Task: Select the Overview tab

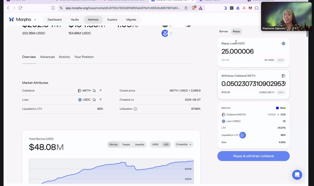Action: tap(29, 57)
